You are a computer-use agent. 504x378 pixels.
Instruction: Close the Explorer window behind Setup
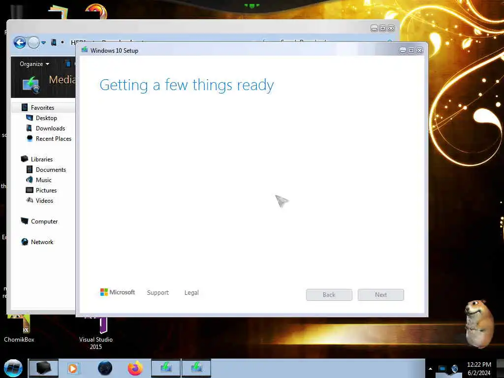[391, 28]
